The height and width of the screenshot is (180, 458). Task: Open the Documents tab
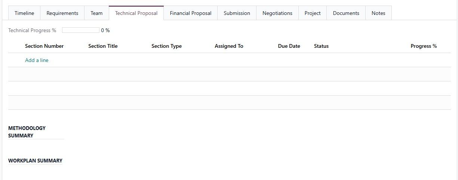coord(346,13)
